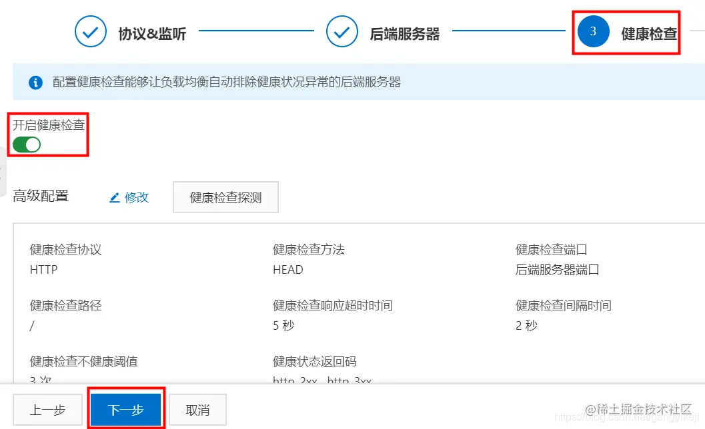Click the 健康检查端口 label

pyautogui.click(x=551, y=249)
